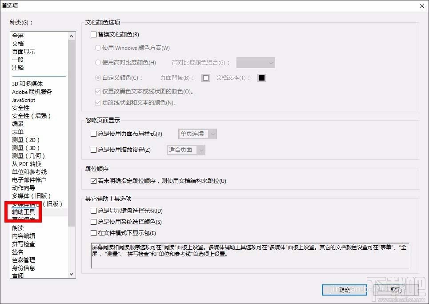The image size is (429, 304).
Task: Expand the 高对比度颜色组合 dropdown
Action: click(256, 63)
